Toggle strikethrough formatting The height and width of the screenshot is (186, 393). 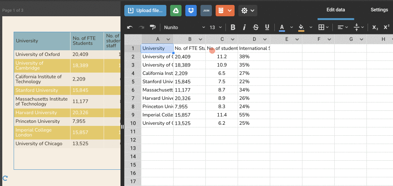[x=256, y=28]
